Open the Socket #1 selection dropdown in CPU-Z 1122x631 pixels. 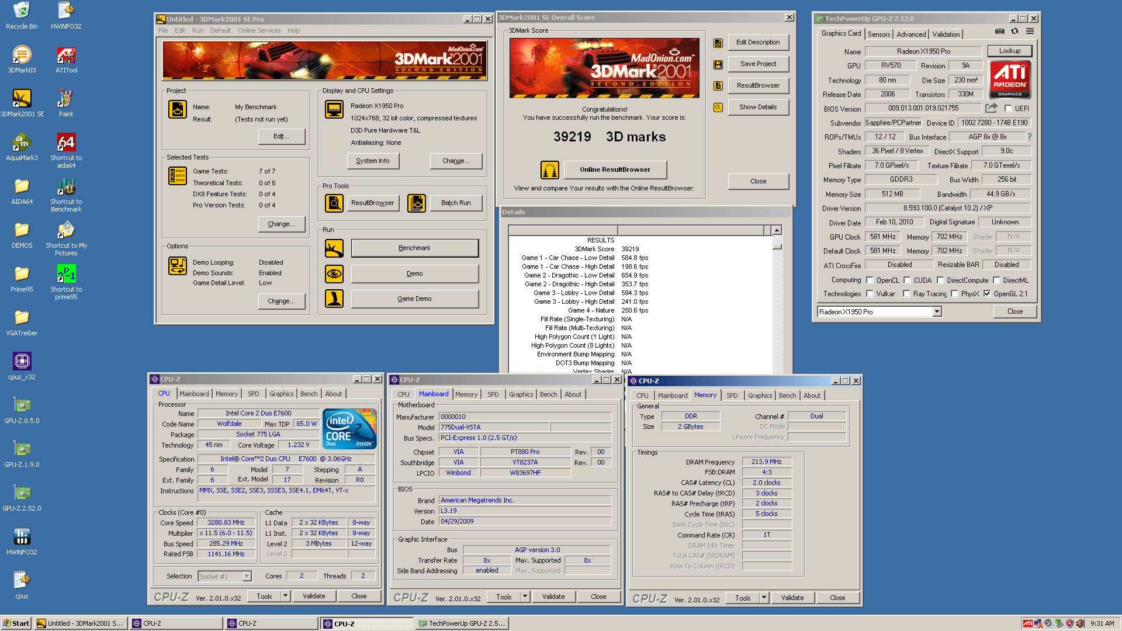(x=247, y=577)
